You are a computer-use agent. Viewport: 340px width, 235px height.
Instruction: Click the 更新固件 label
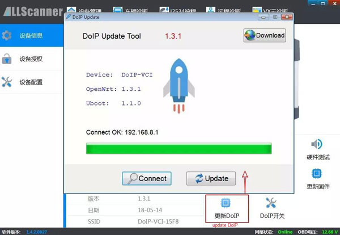[318, 186]
